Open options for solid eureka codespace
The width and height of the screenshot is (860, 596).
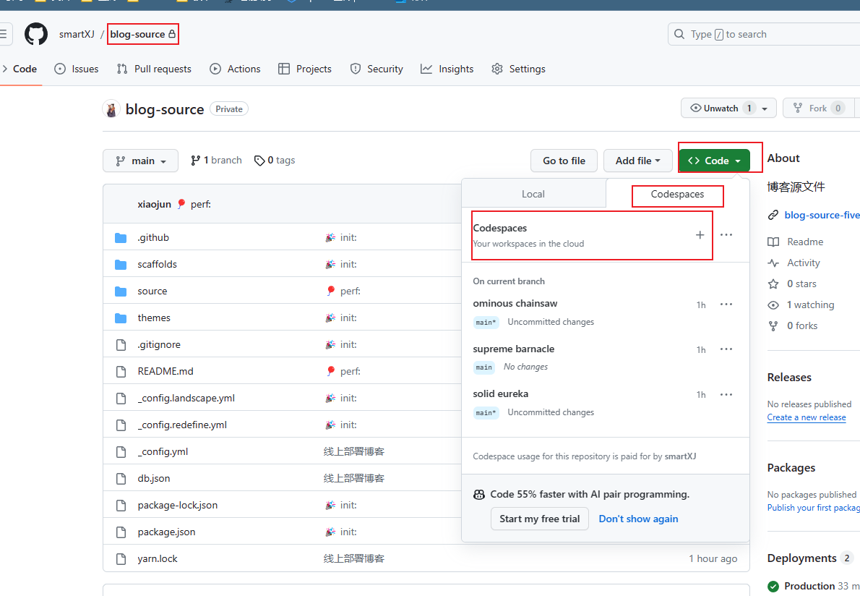pos(726,394)
